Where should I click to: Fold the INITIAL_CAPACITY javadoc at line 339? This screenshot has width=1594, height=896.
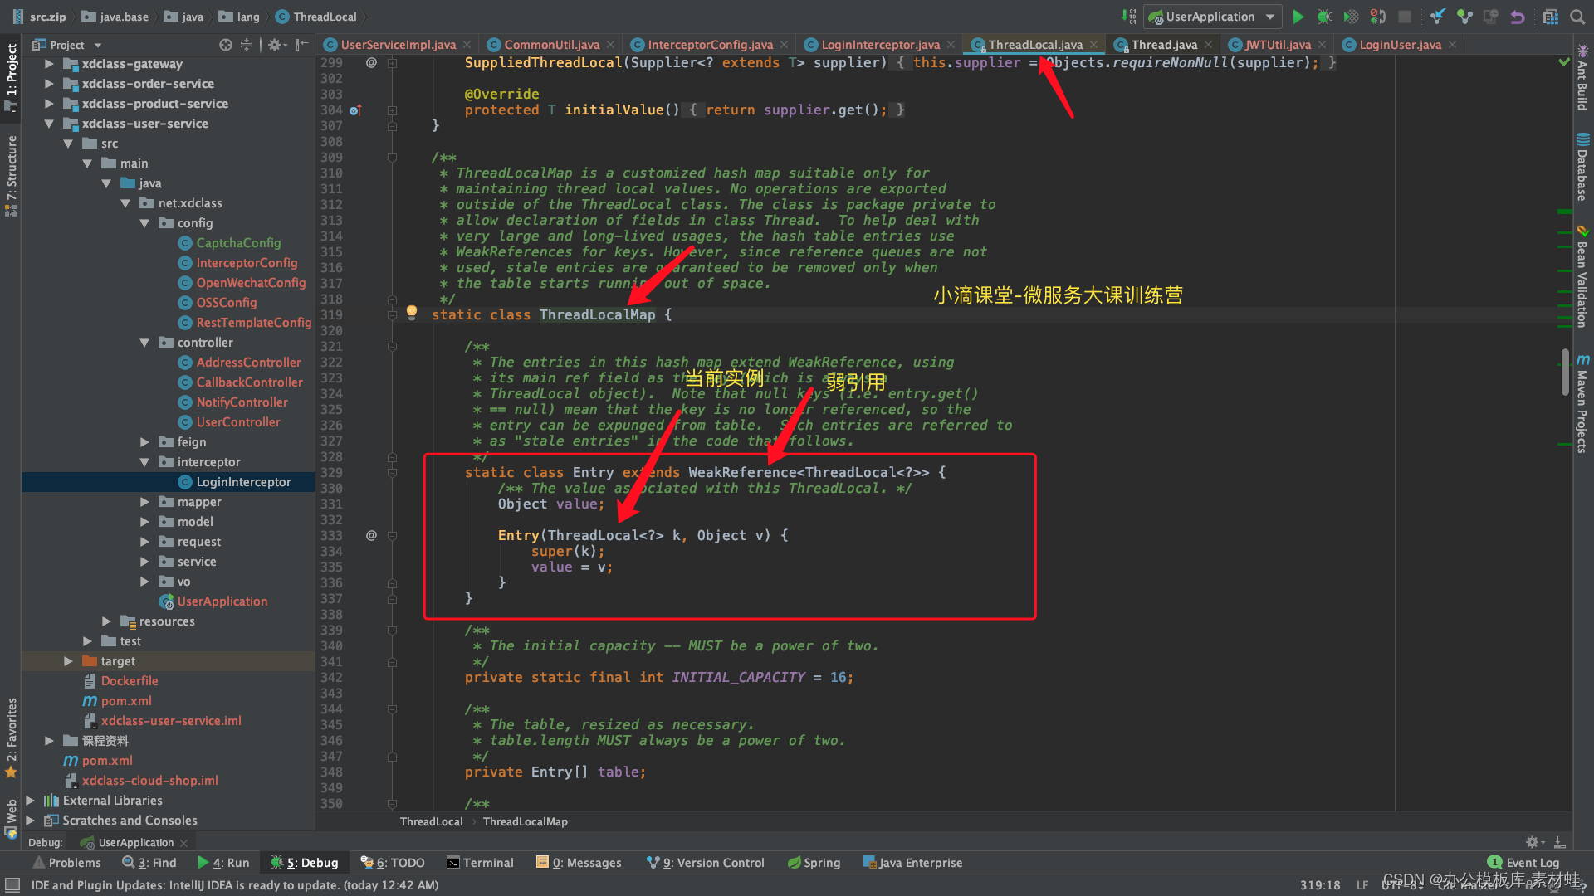tap(392, 630)
